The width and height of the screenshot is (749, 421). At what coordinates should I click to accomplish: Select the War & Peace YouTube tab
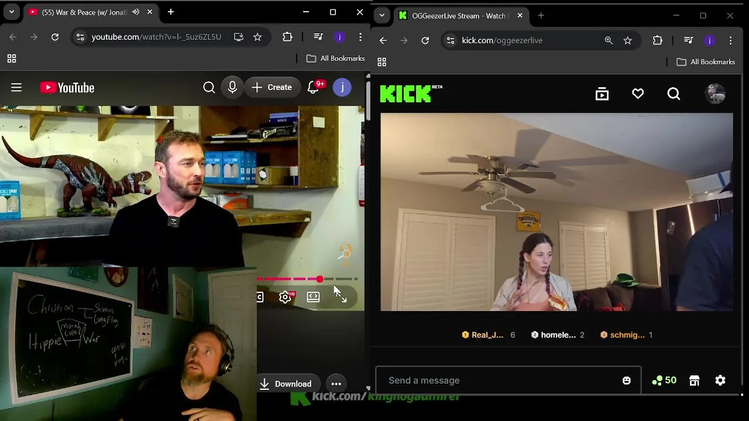pos(85,12)
